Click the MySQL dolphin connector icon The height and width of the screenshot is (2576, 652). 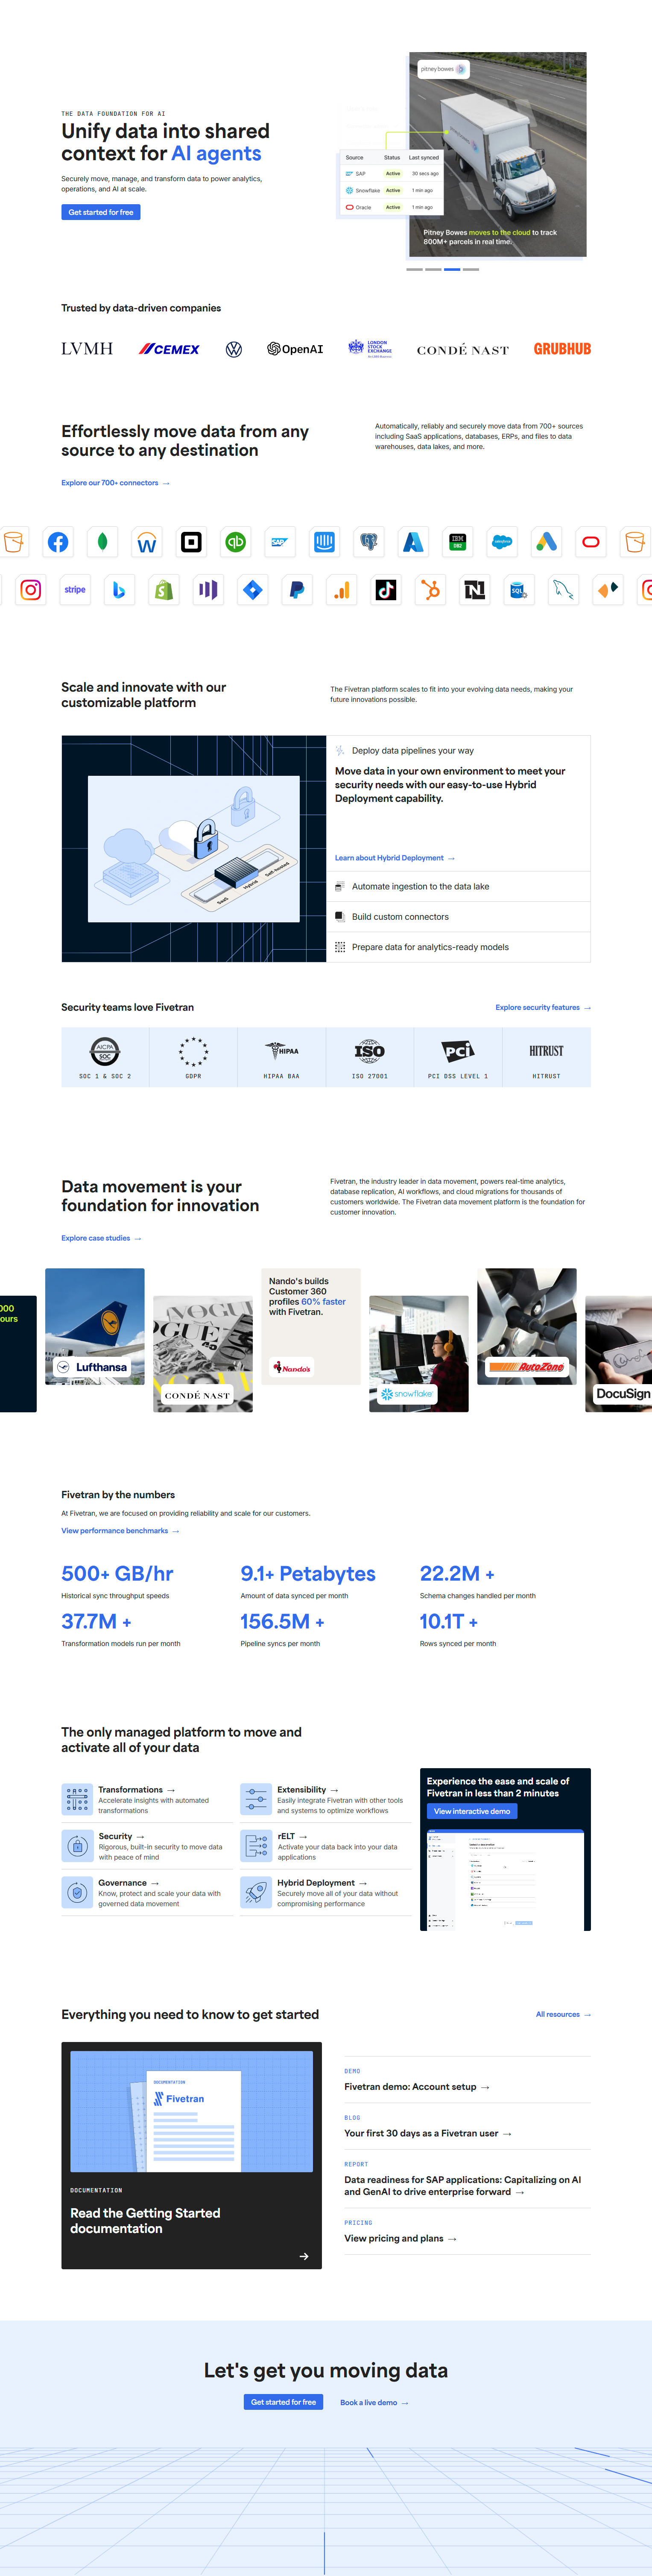point(564,590)
